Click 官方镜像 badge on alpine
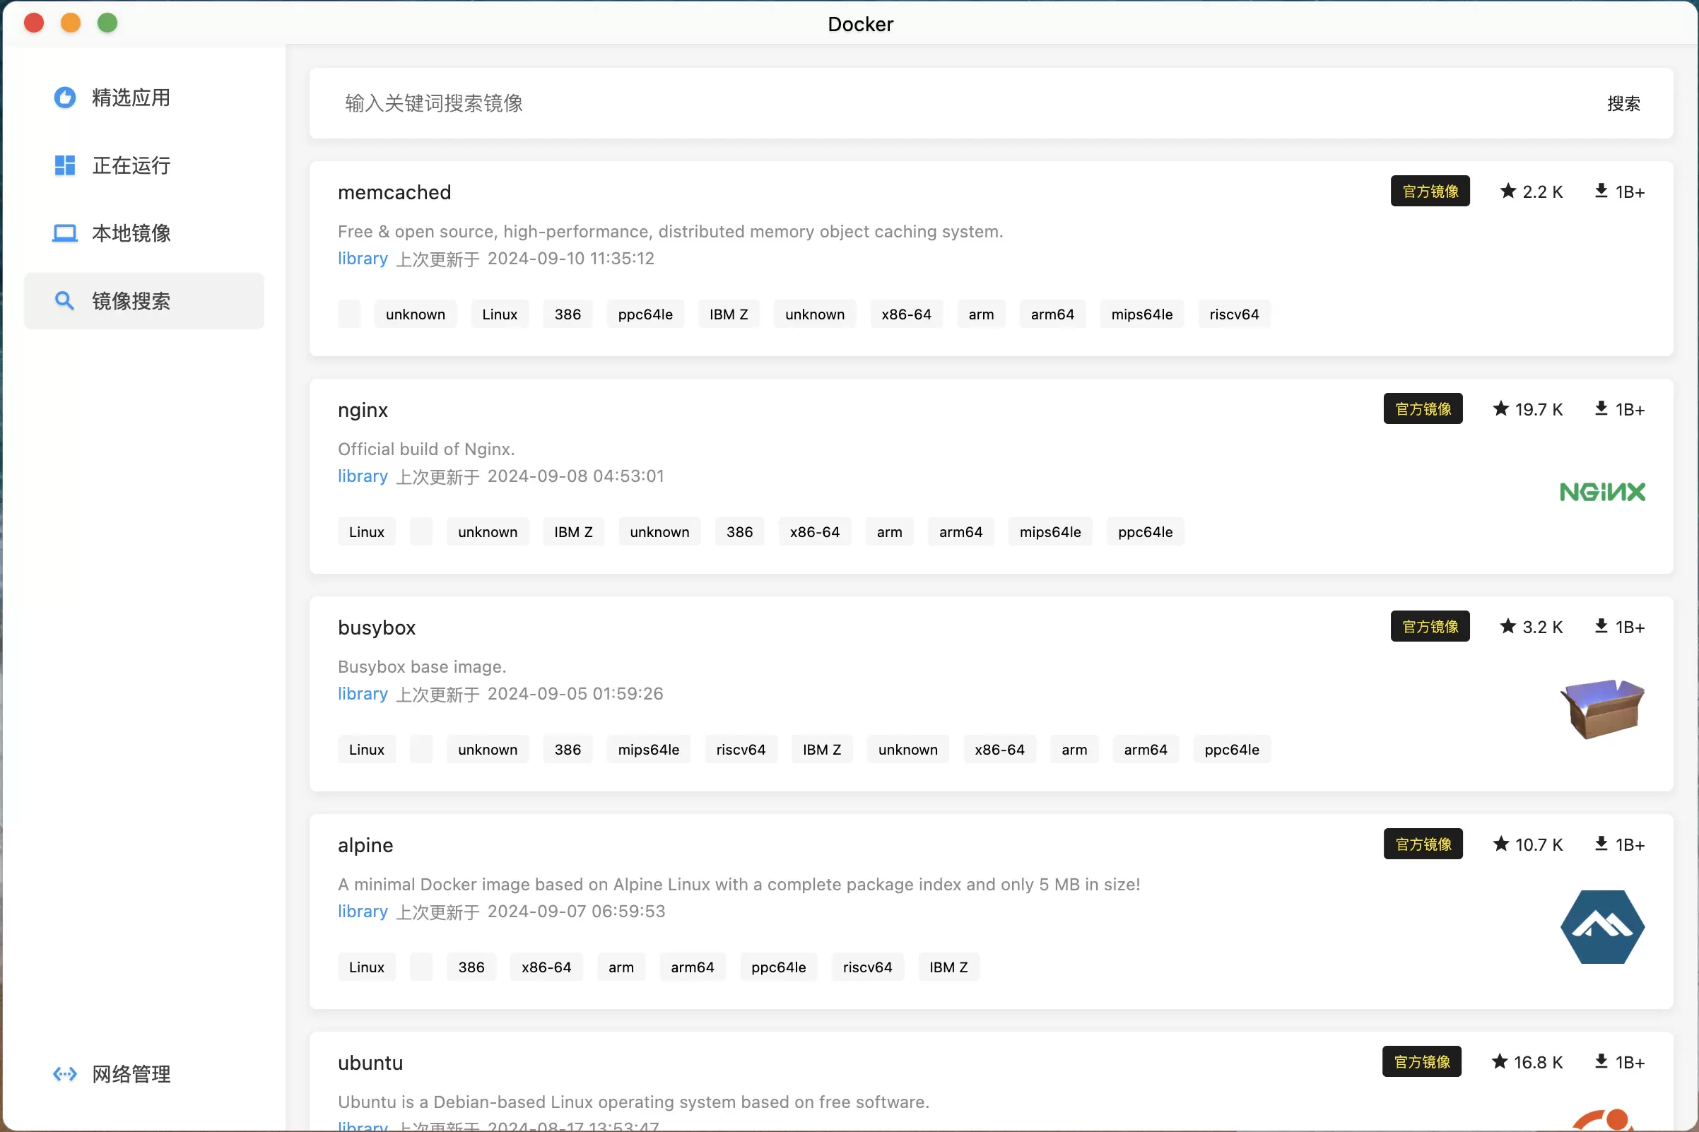This screenshot has height=1132, width=1699. tap(1423, 844)
